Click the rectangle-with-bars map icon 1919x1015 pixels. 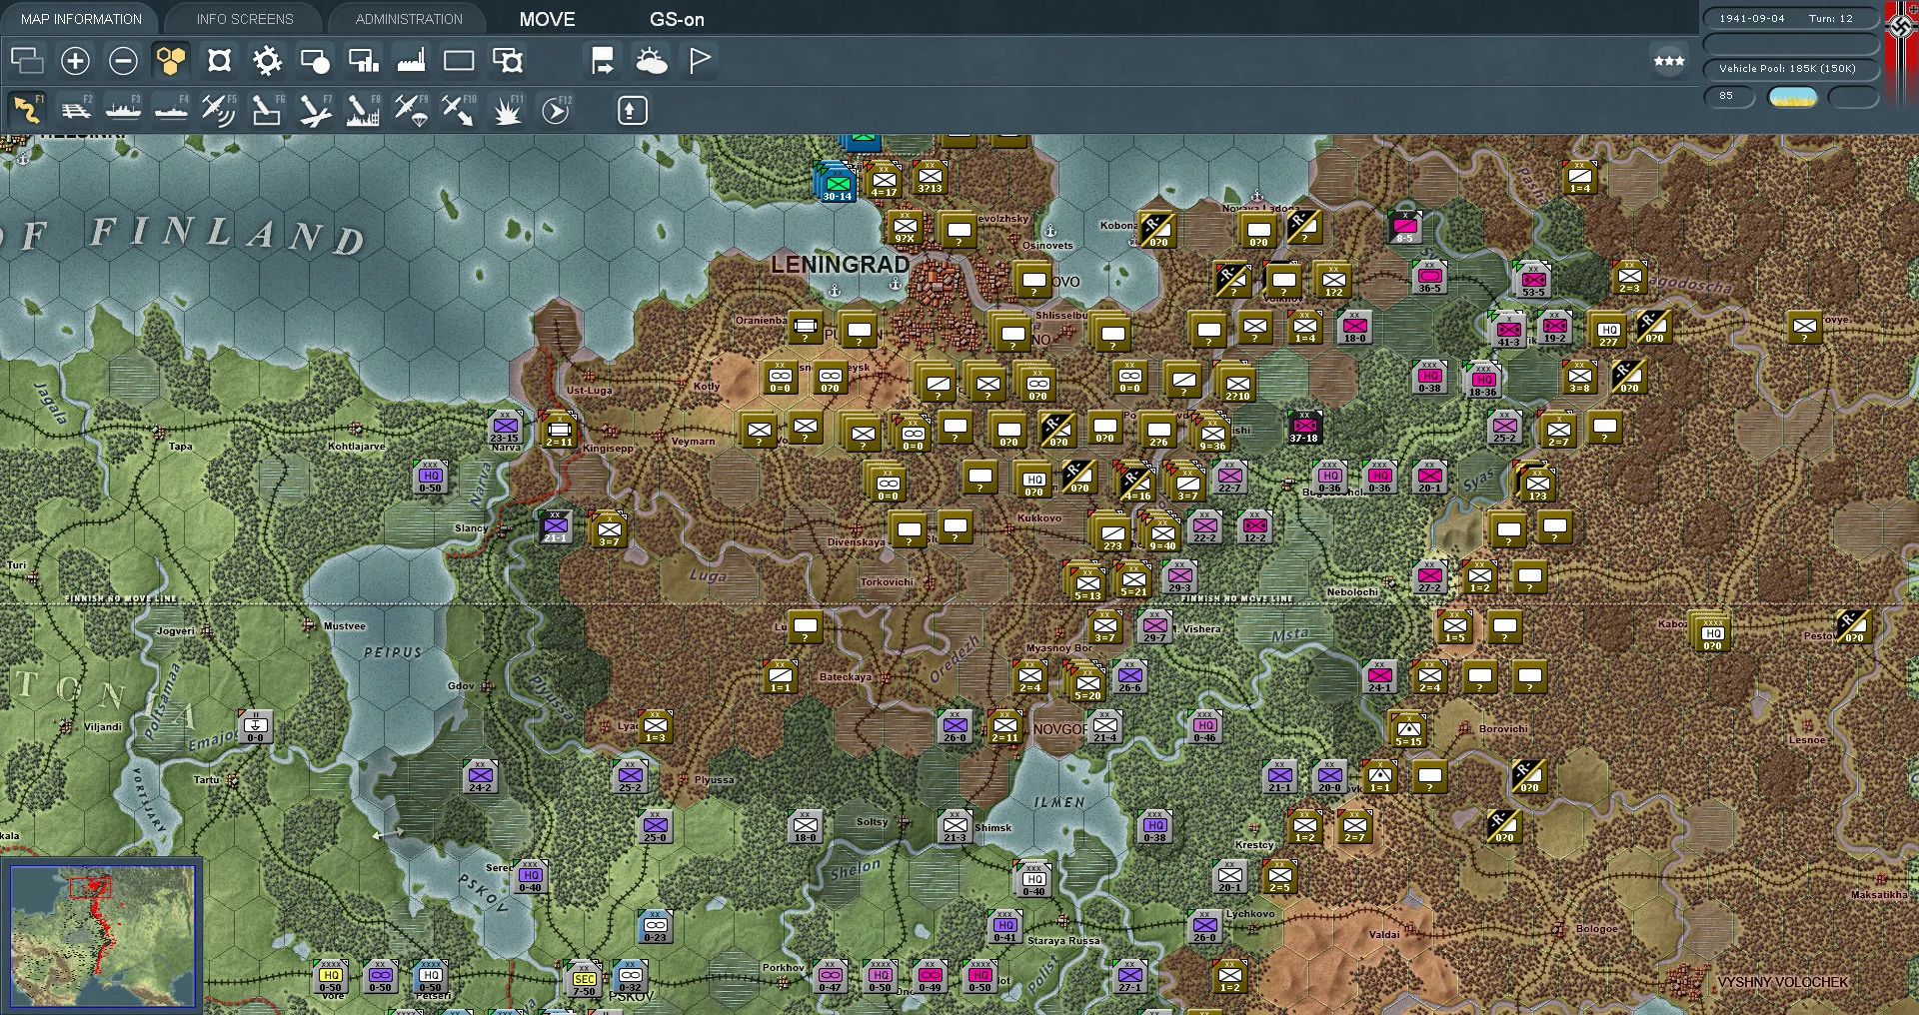point(363,61)
